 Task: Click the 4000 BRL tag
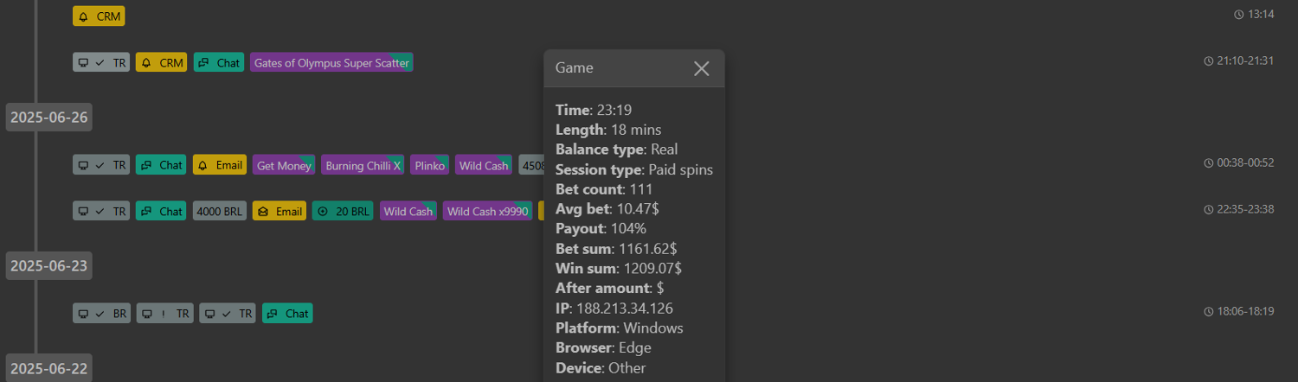click(x=220, y=212)
